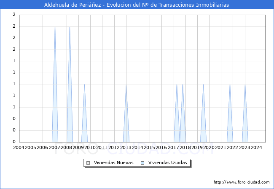
Task: Click the 2009 data spike peak
Action: click(84, 84)
